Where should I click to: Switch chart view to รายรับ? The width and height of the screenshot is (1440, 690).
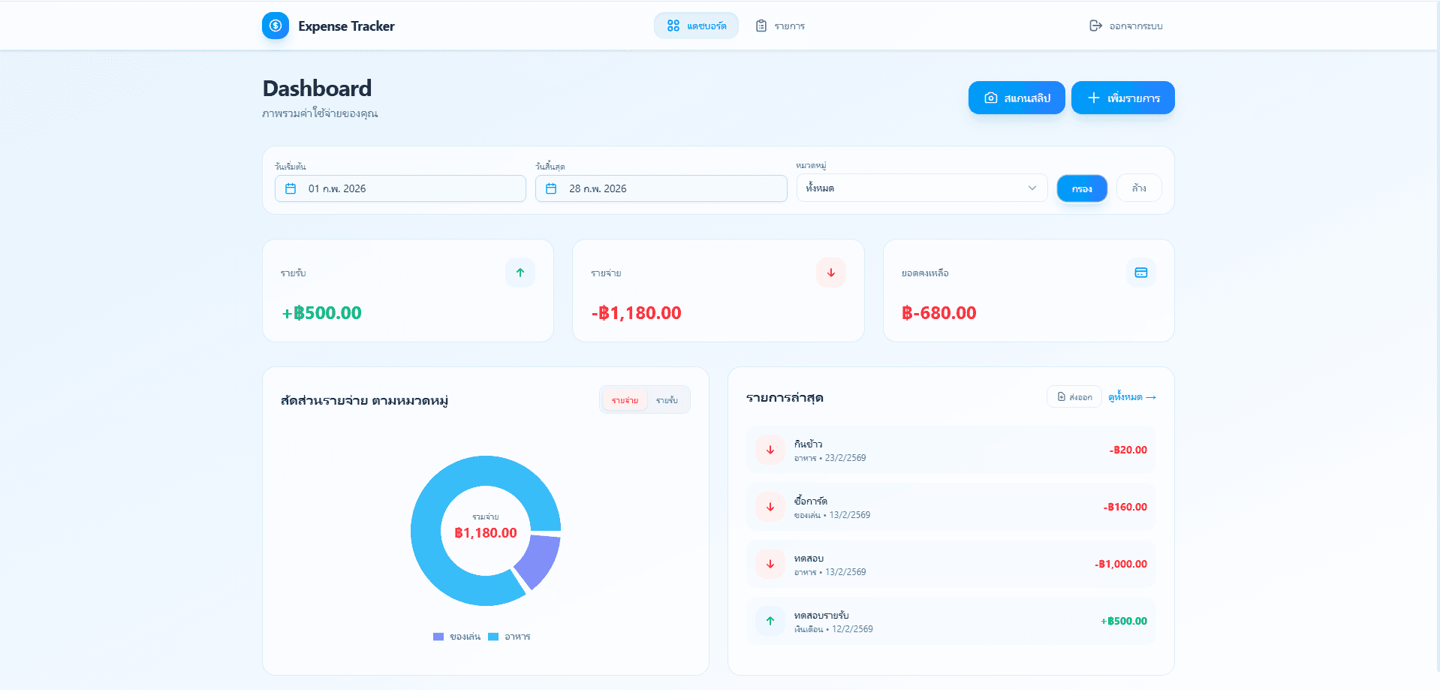[667, 399]
